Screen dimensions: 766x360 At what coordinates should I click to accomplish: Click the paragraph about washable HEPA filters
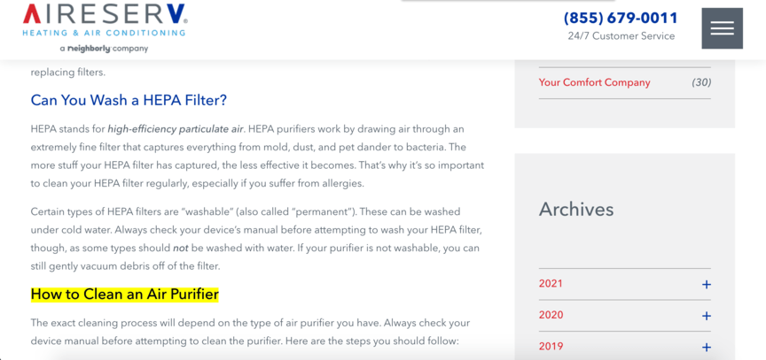point(257,239)
